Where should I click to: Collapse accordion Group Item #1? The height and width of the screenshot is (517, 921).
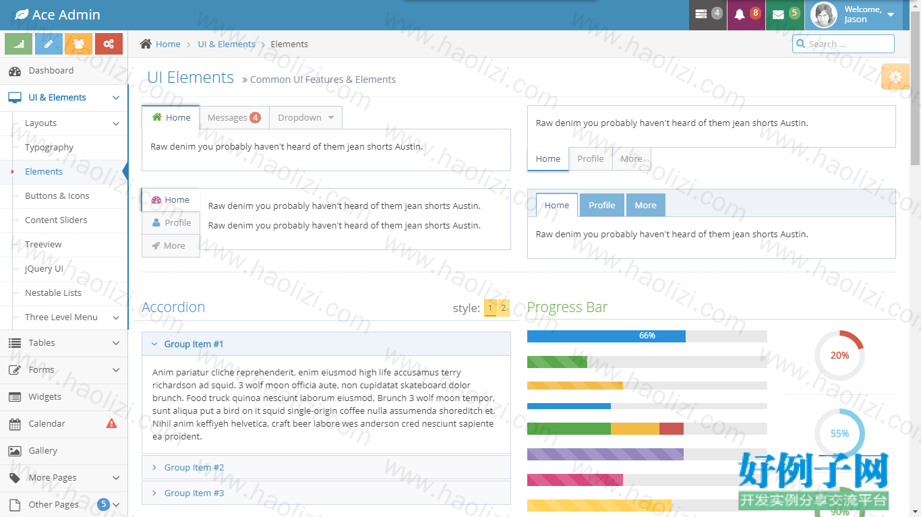click(326, 344)
